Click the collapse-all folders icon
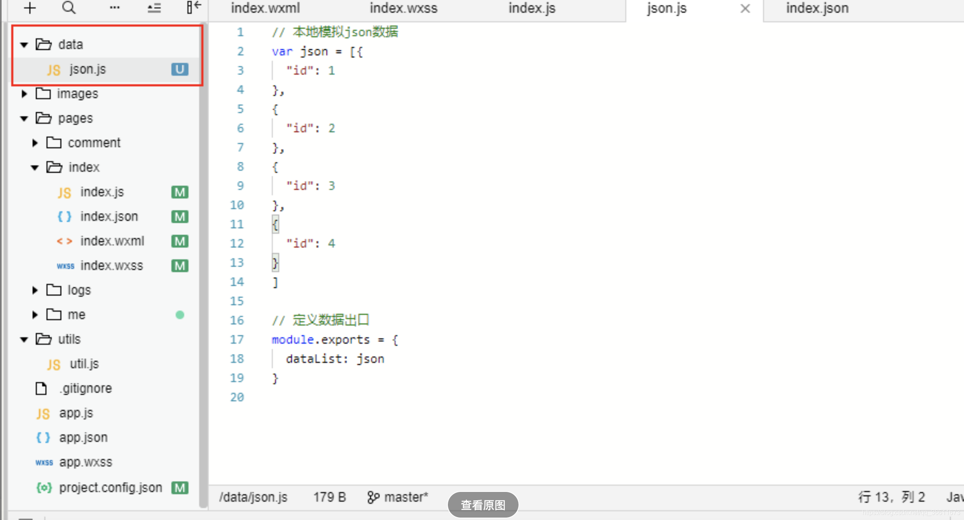This screenshot has width=964, height=520. 154,8
